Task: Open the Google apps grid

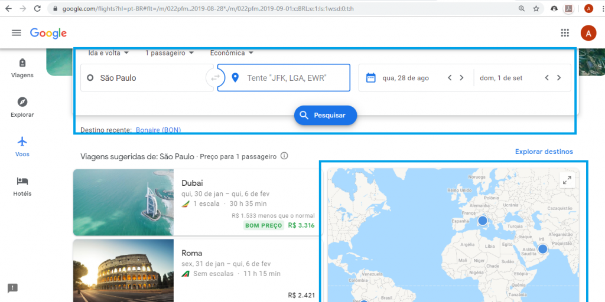Action: click(x=565, y=33)
